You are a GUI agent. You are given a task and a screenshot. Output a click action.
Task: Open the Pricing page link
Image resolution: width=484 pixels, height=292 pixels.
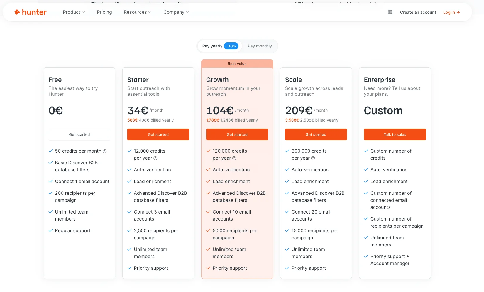104,12
